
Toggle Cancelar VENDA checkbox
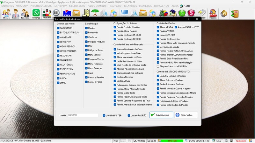[158, 35]
